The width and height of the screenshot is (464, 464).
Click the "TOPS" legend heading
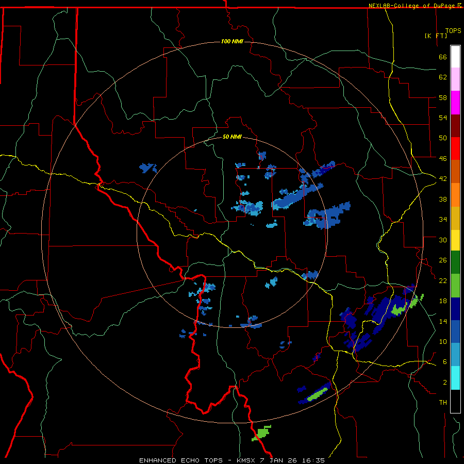pos(453,31)
